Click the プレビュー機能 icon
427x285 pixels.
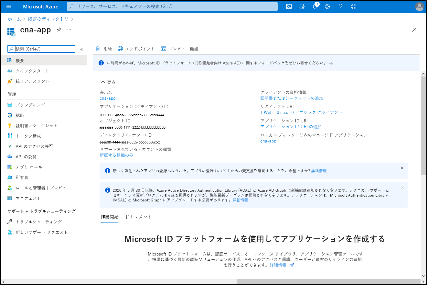point(164,49)
